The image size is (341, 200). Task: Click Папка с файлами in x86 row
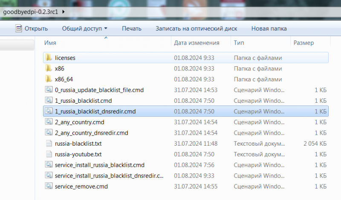(x=258, y=69)
